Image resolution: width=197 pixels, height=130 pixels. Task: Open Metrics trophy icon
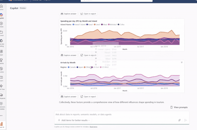pos(1,60)
